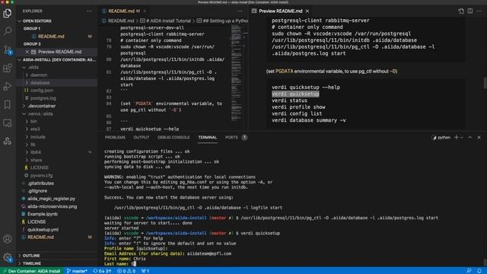Open preview editor more actions menu

click(479, 11)
